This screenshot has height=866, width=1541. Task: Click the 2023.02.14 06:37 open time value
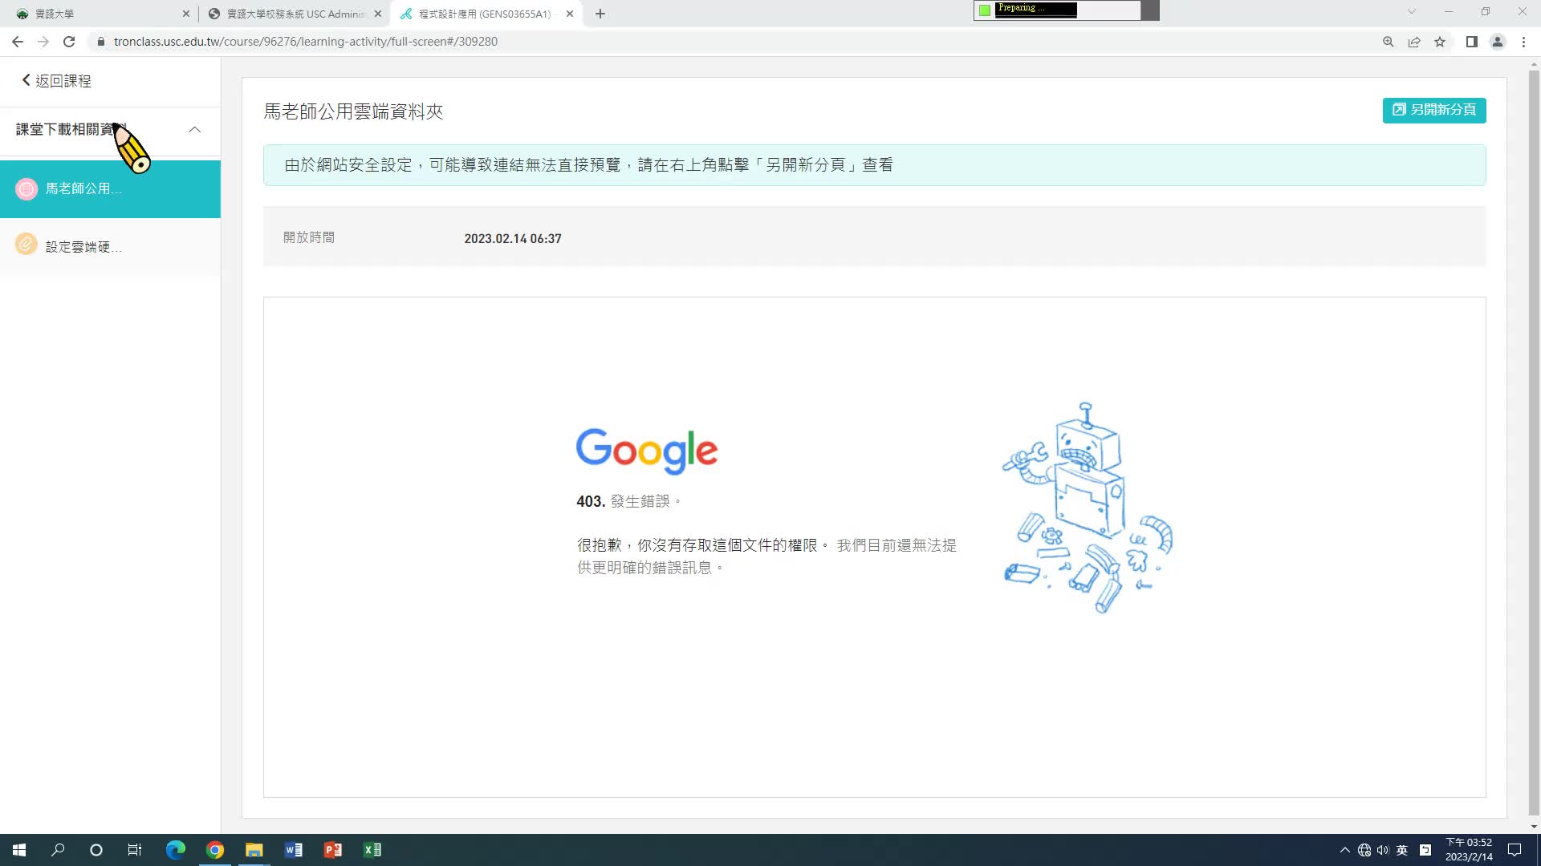coord(512,239)
